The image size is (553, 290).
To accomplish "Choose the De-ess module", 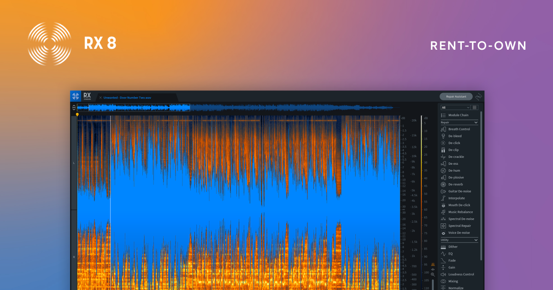I will (x=449, y=164).
